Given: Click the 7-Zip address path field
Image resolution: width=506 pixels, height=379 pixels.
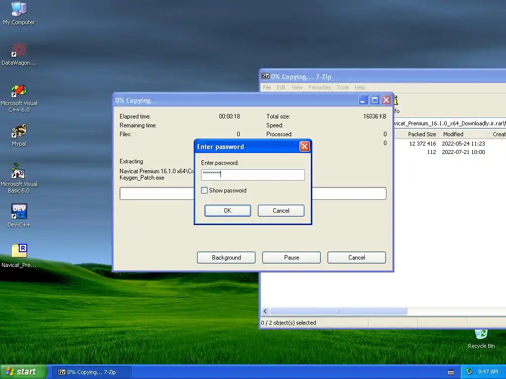Looking at the screenshot, I should [x=450, y=123].
